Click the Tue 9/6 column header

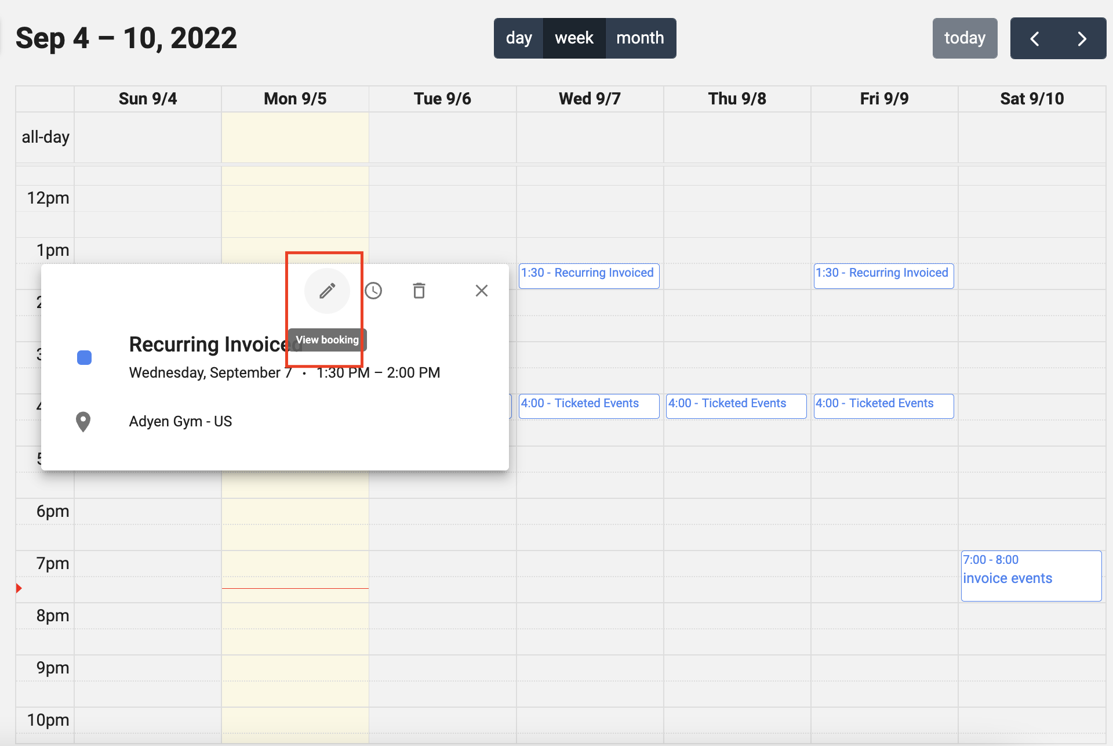442,99
